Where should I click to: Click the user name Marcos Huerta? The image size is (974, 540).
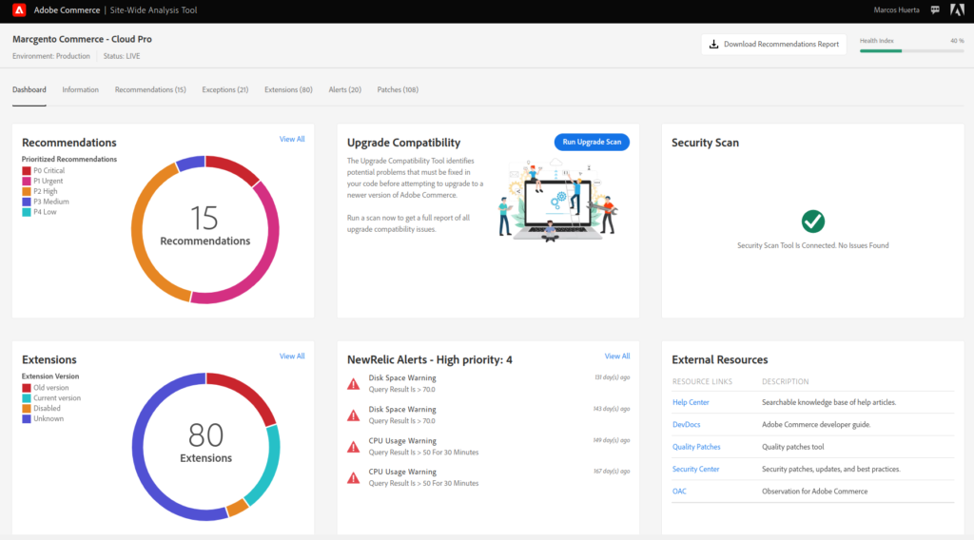pyautogui.click(x=896, y=10)
